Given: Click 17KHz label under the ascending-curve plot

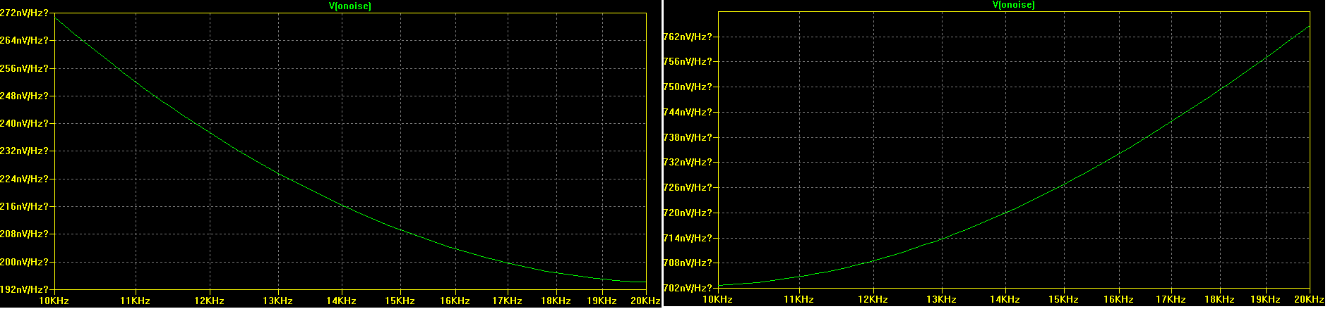Looking at the screenshot, I should (1171, 300).
